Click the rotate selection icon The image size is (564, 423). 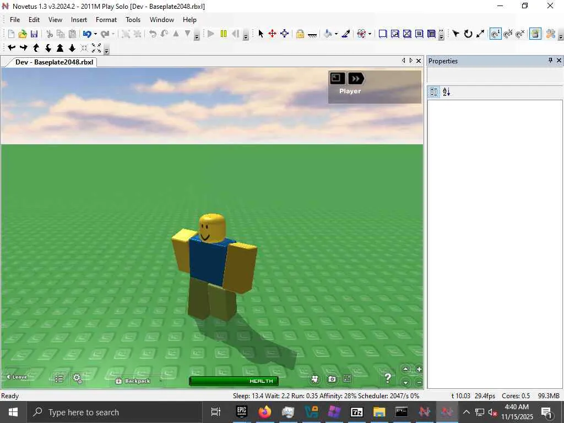(153, 34)
